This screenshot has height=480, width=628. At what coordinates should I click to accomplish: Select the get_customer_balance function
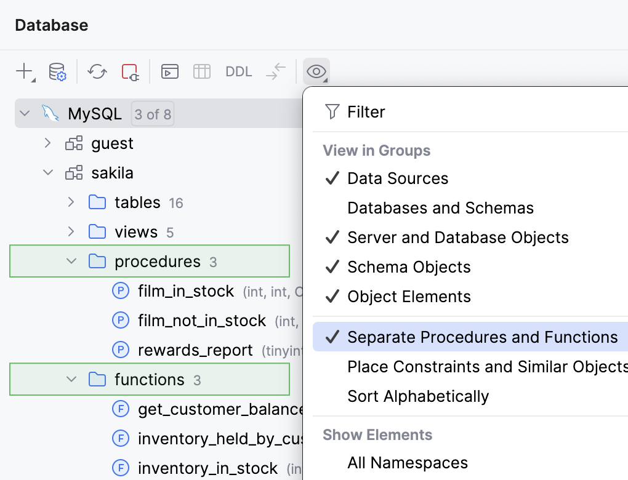coord(217,409)
